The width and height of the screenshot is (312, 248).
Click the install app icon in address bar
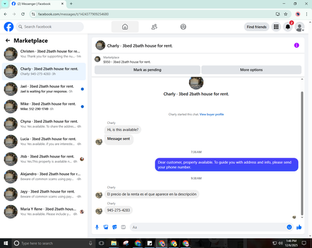click(x=278, y=14)
